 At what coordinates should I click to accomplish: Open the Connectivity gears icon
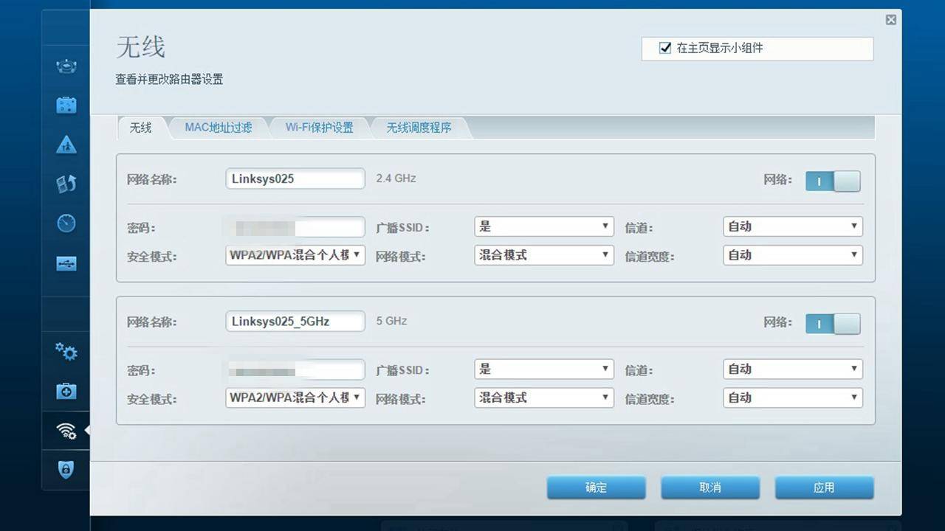coord(66,352)
